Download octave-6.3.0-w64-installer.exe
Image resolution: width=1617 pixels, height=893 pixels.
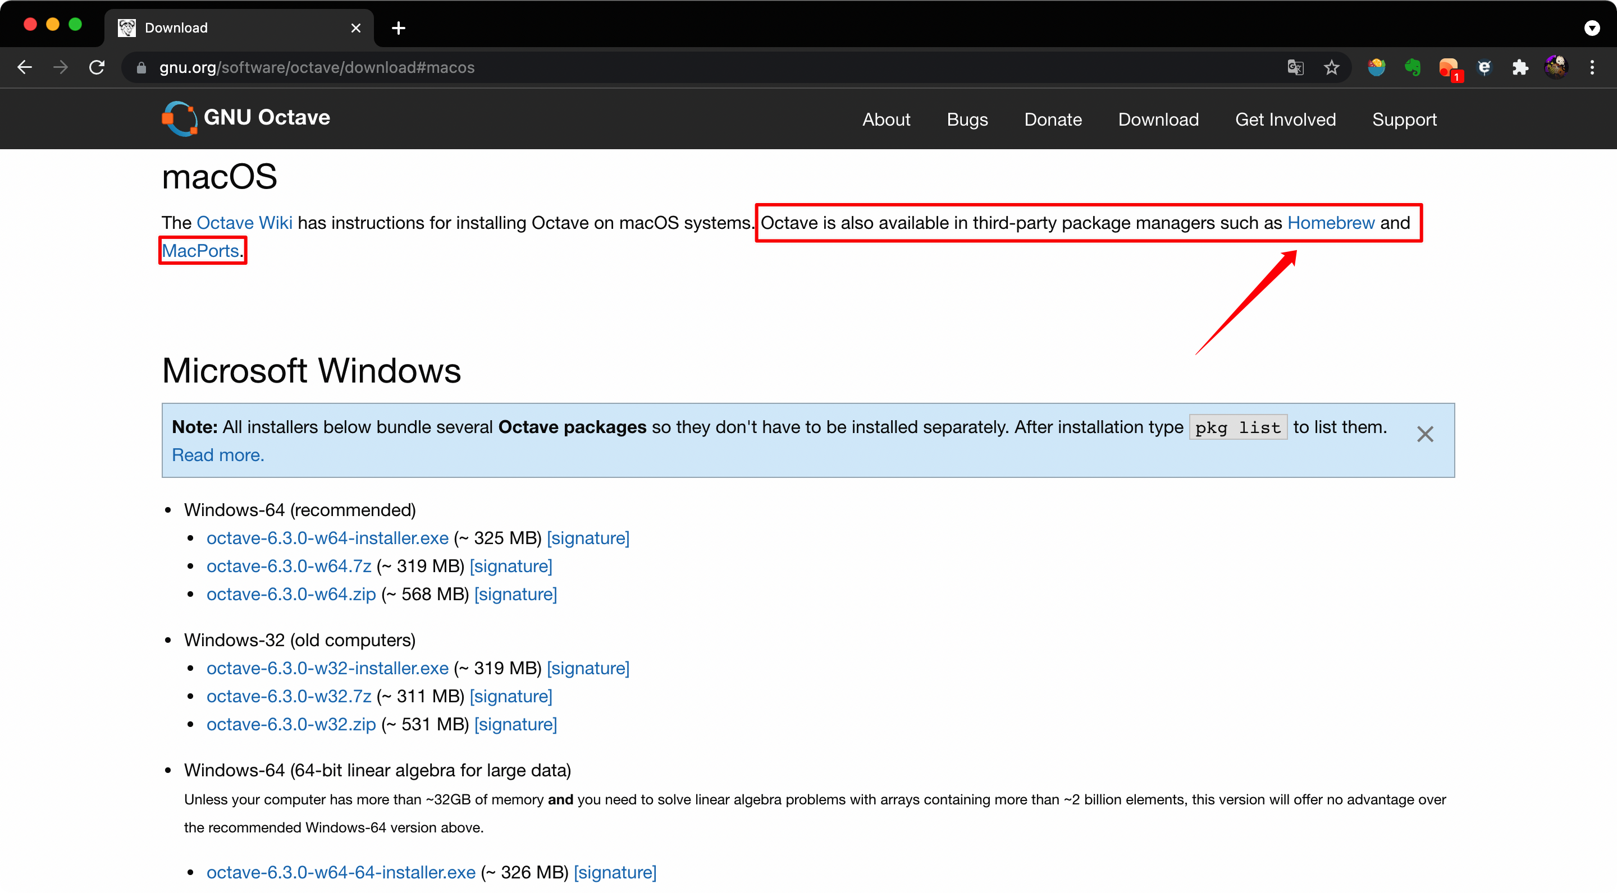(x=327, y=538)
